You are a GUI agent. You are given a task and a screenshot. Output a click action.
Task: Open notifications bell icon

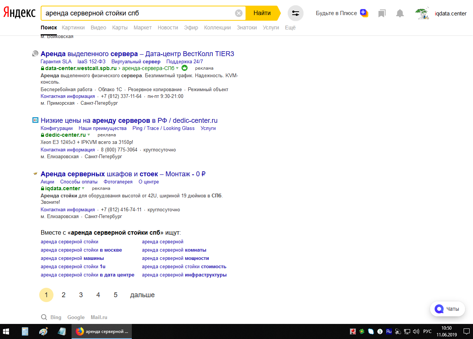[x=400, y=14]
